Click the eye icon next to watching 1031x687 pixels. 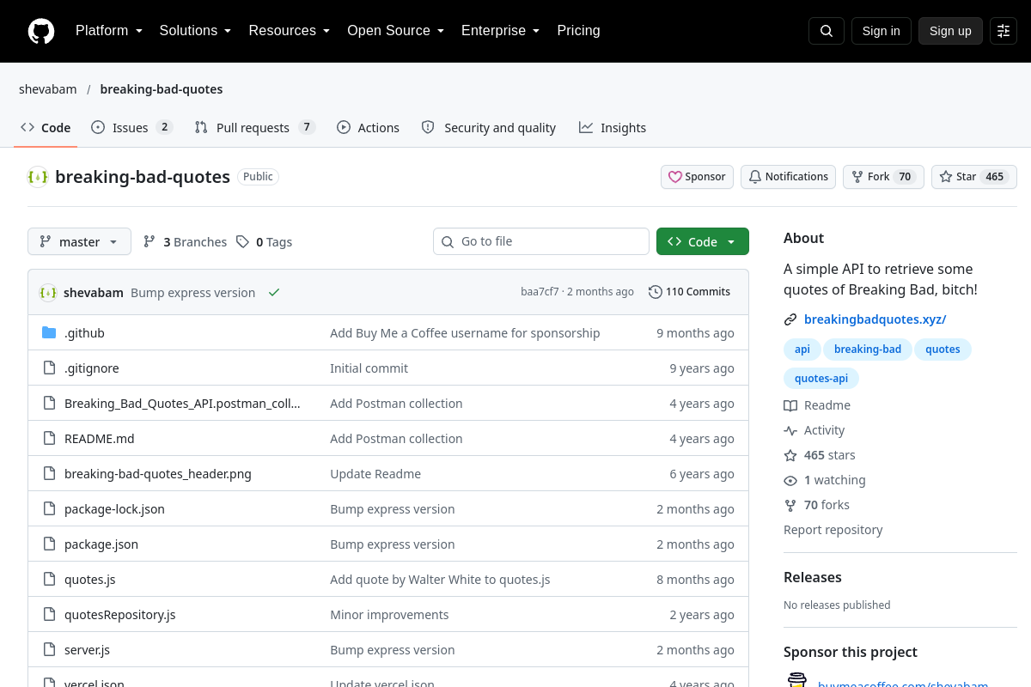pyautogui.click(x=790, y=480)
